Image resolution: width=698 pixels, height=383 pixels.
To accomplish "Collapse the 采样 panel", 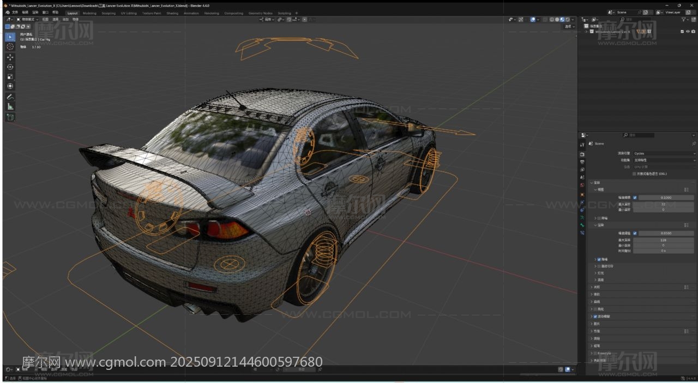I will [x=591, y=183].
